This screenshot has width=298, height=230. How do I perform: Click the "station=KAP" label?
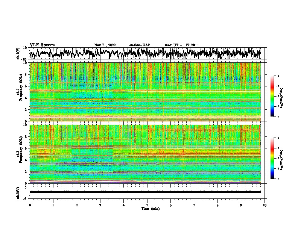coord(140,45)
